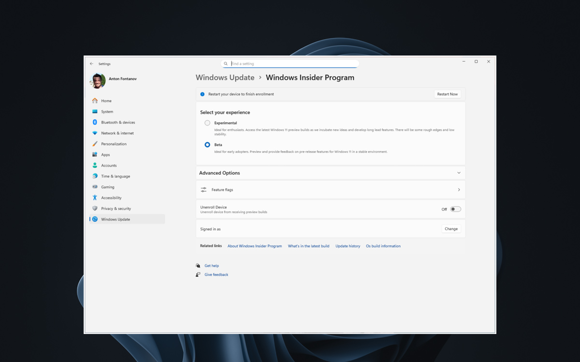Screen dimensions: 580x362
Task: Click the Bluetooth & devices icon
Action: pyautogui.click(x=95, y=122)
